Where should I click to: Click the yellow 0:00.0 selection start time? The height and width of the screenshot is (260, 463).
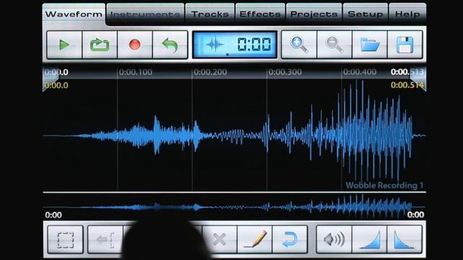56,85
